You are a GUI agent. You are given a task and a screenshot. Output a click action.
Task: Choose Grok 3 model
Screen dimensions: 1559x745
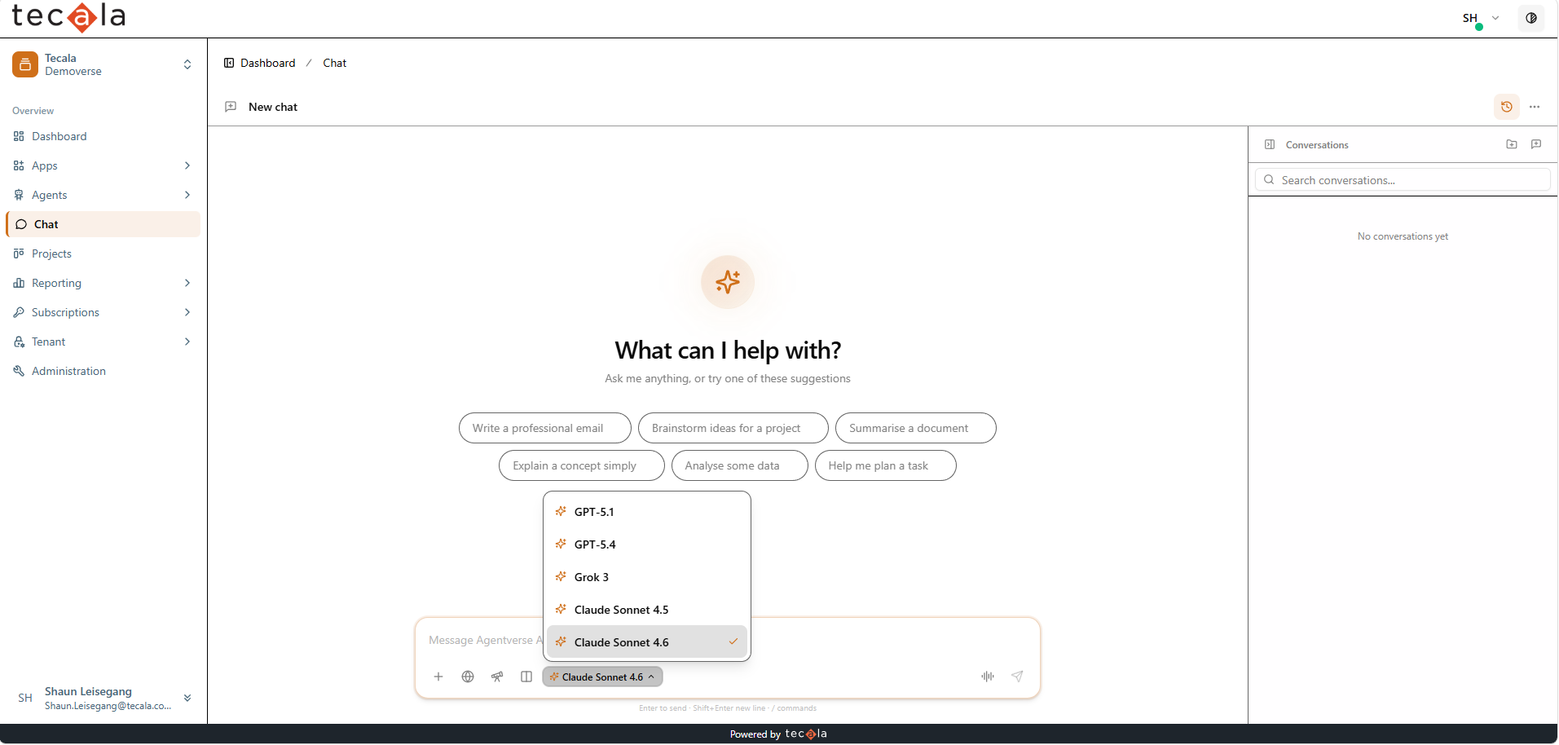coord(647,577)
